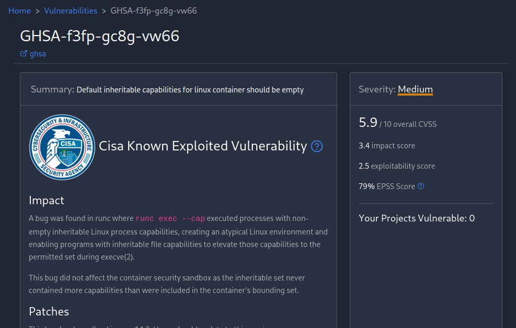Open the ghsa source link
The height and width of the screenshot is (328, 516).
coord(38,54)
